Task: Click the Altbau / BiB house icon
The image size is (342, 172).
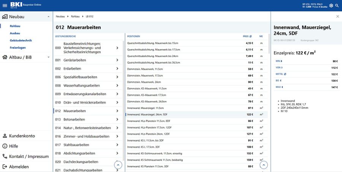Action: pyautogui.click(x=5, y=57)
